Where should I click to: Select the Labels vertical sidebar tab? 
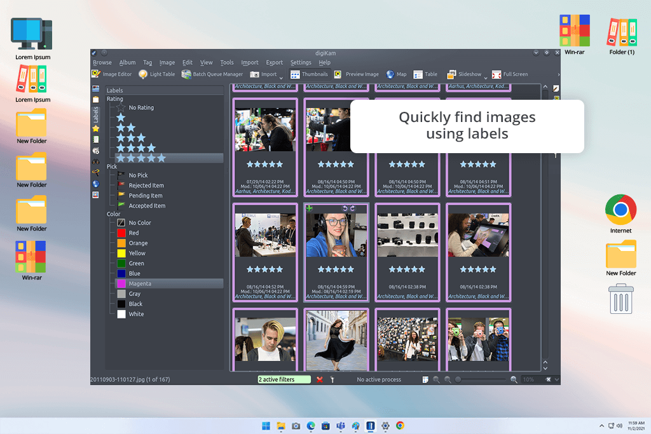coord(95,115)
